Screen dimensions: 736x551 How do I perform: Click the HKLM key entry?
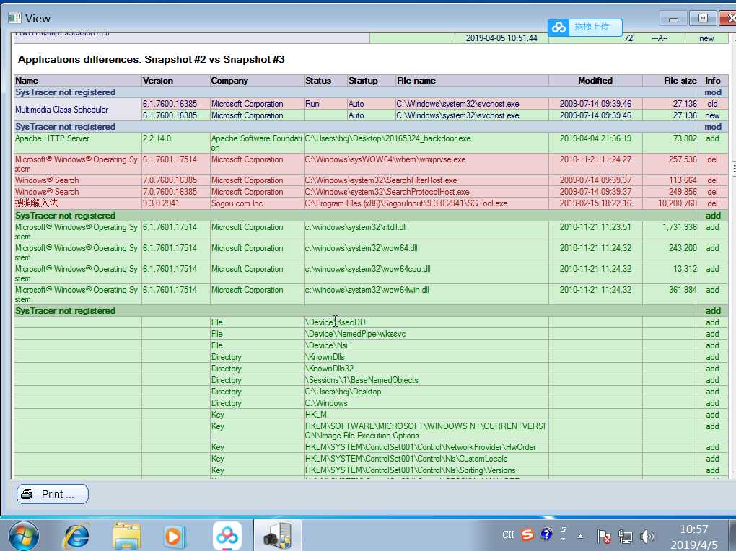tap(316, 415)
